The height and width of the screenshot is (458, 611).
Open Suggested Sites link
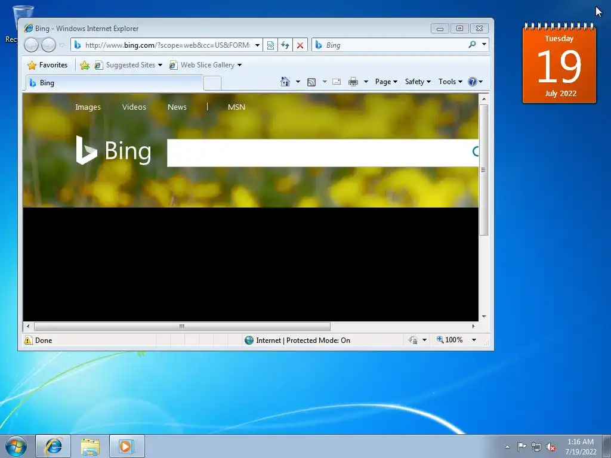[x=128, y=65]
